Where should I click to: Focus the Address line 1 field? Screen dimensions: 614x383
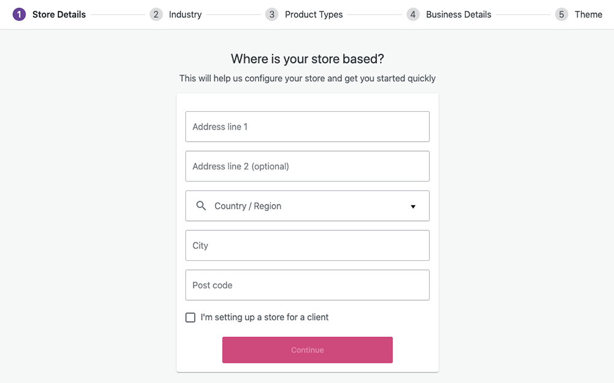pyautogui.click(x=308, y=126)
